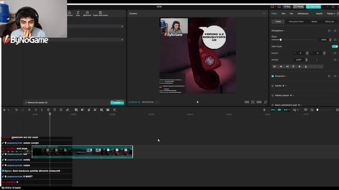The width and height of the screenshot is (339, 190).
Task: Open the player panel hamburger menu
Action: pos(264,13)
